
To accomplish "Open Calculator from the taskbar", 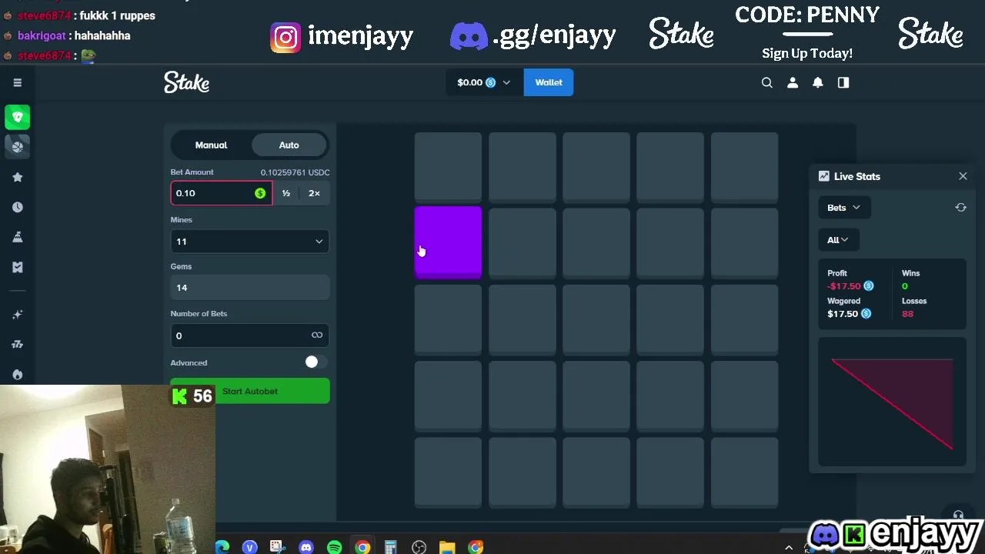I will coord(390,547).
